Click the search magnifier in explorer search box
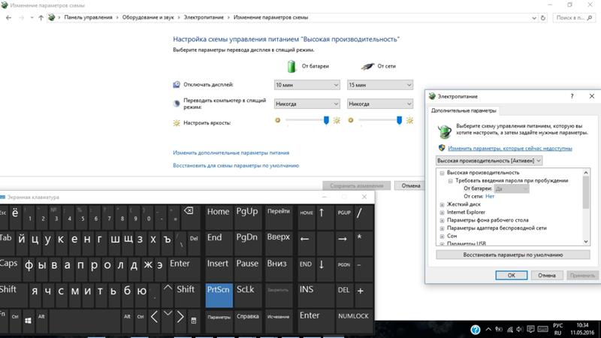The width and height of the screenshot is (601, 338). coord(590,17)
